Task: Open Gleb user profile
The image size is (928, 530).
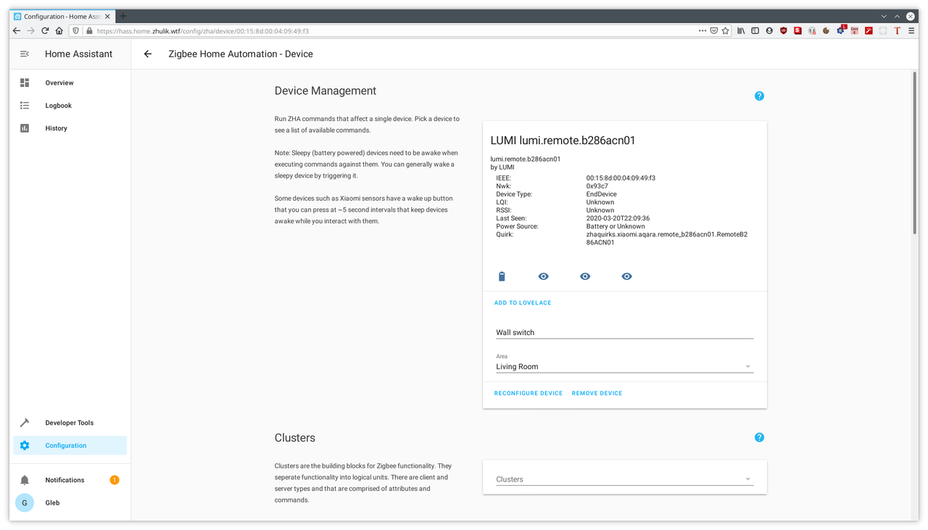Action: click(70, 502)
